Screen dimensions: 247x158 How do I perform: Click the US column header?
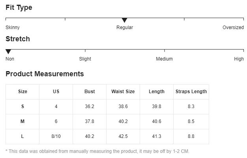[56, 92]
